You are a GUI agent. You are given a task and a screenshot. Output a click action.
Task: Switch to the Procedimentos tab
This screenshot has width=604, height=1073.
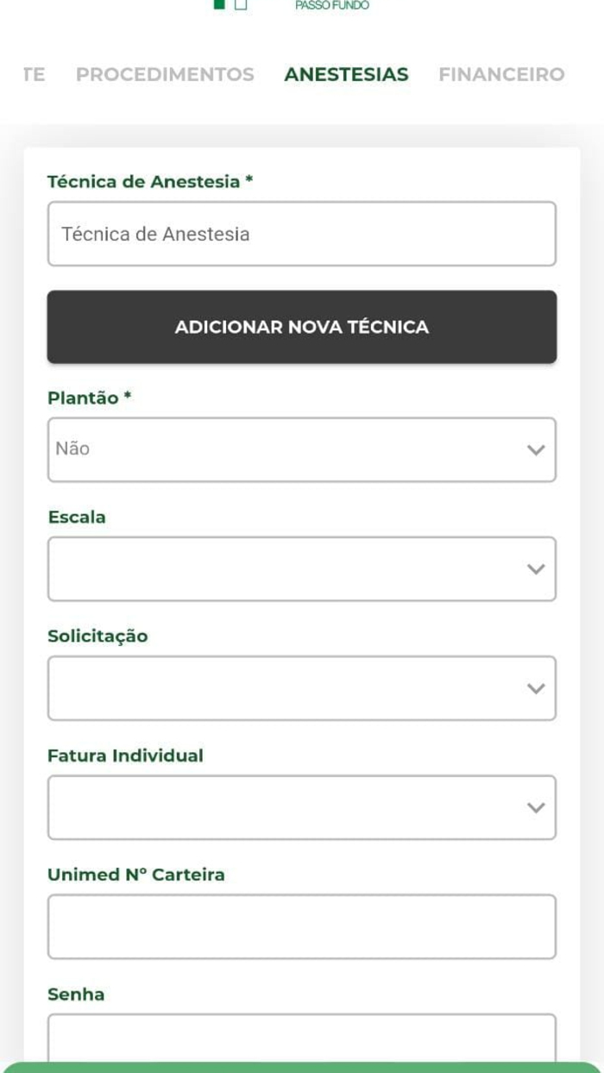(165, 74)
